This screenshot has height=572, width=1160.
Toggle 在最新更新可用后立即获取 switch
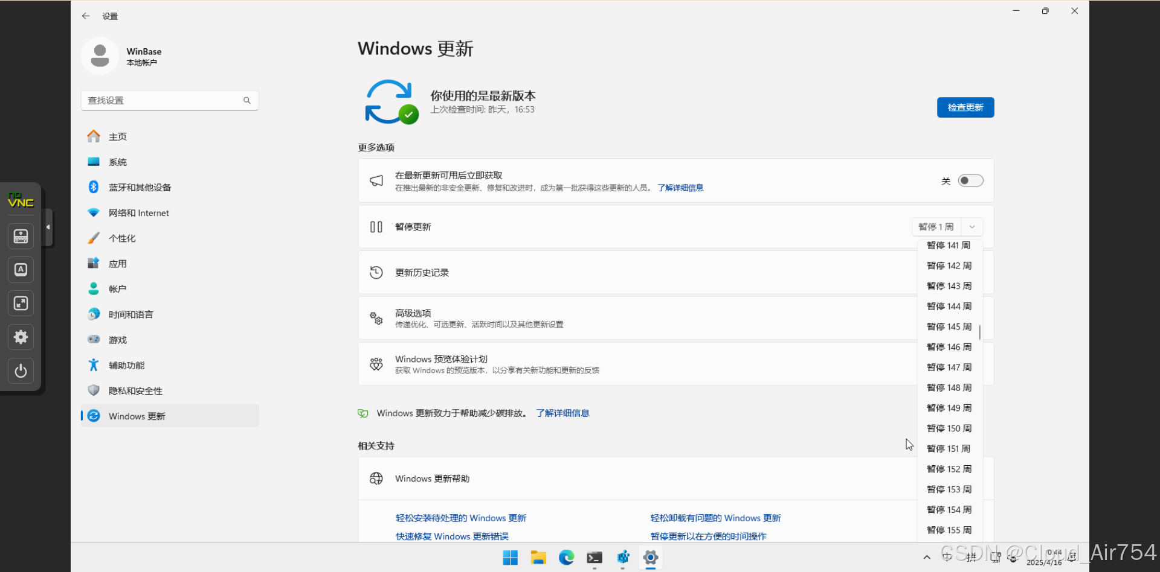pos(971,181)
